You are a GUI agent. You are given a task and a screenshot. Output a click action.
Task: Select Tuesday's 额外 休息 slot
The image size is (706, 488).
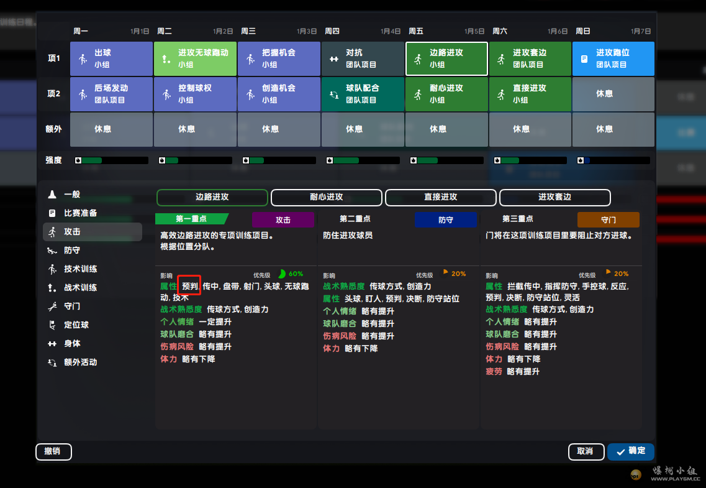[x=195, y=129]
